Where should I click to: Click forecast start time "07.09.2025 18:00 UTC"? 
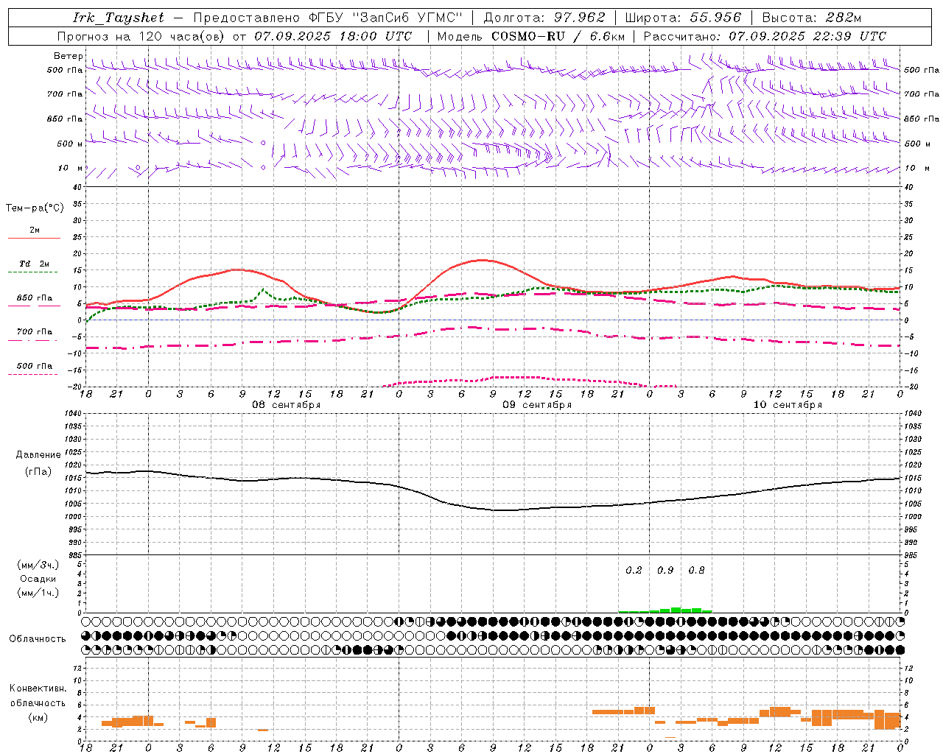click(334, 35)
